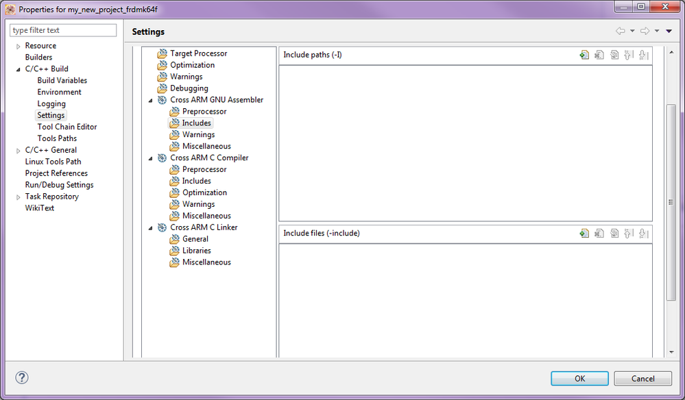Select Warnings below top-level Optimization
685x400 pixels.
186,76
